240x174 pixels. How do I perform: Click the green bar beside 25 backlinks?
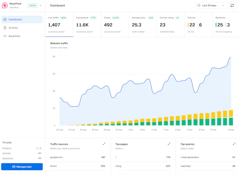coord(216,25)
